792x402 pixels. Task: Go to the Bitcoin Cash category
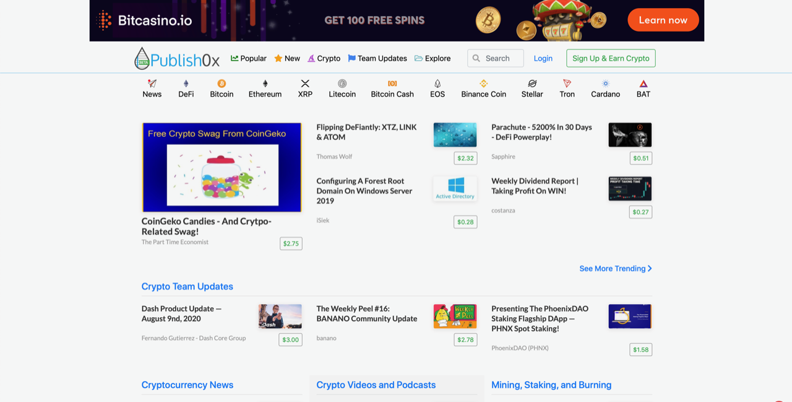point(392,89)
